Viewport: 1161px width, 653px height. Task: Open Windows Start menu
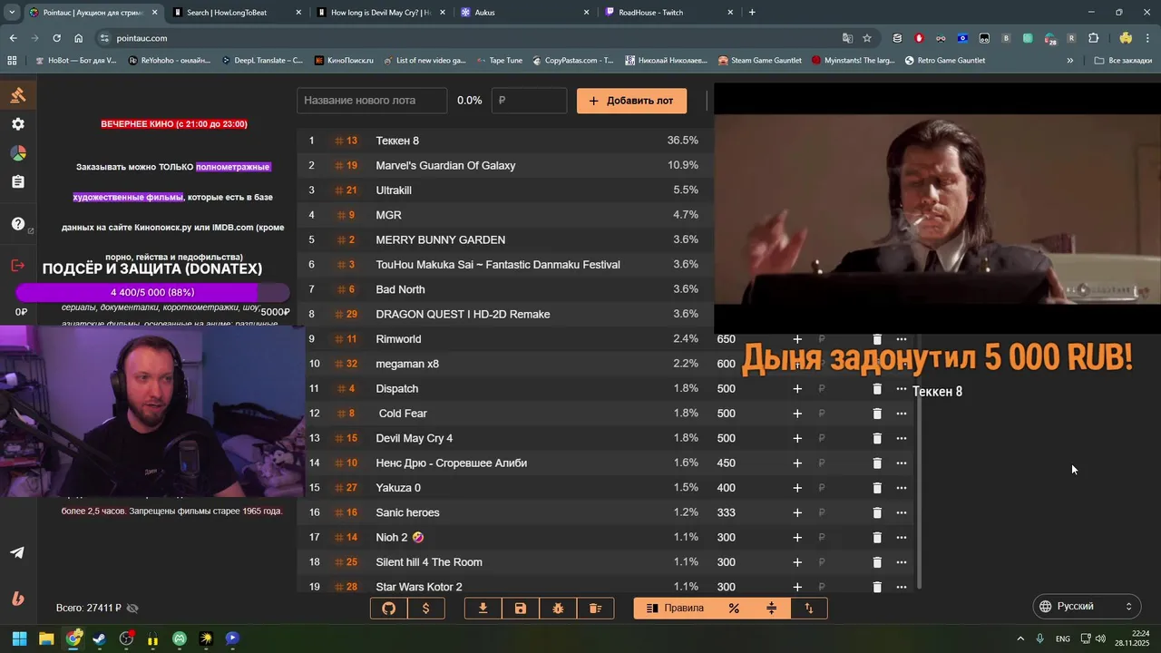[19, 638]
